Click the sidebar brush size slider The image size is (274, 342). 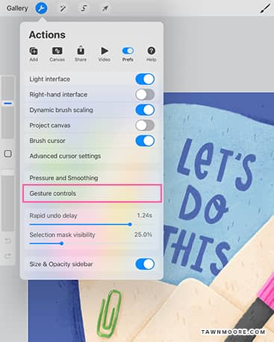[x=8, y=107]
